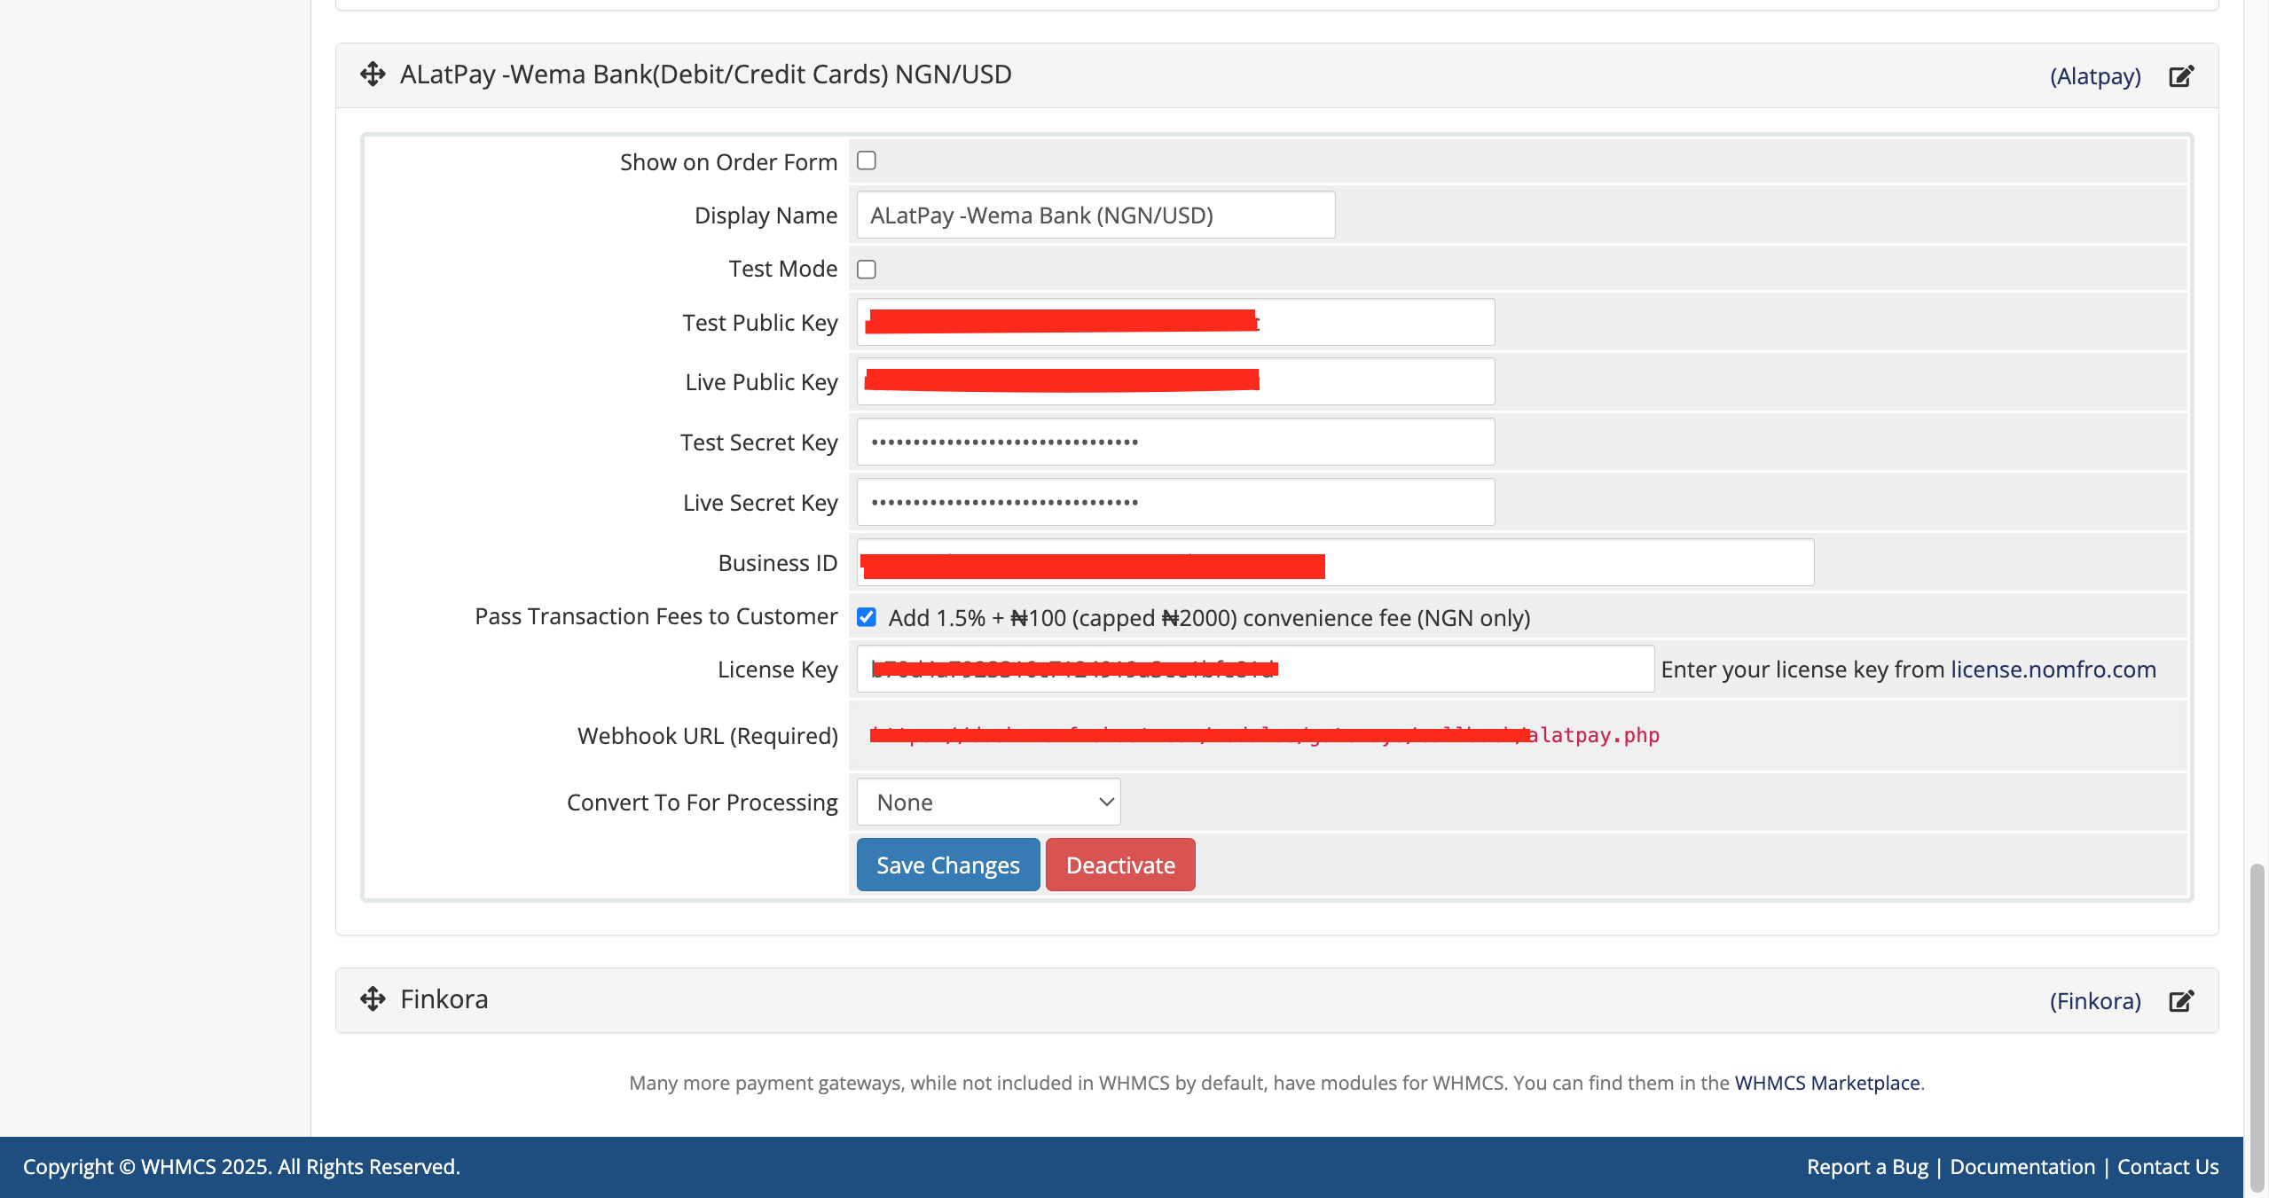Click the Display Name text field

point(1095,215)
